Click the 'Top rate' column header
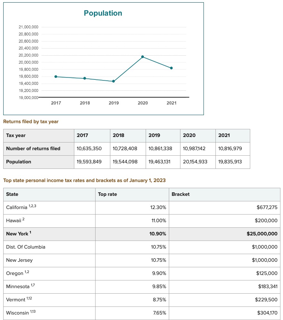This screenshot has width=283, height=320. pyautogui.click(x=107, y=194)
